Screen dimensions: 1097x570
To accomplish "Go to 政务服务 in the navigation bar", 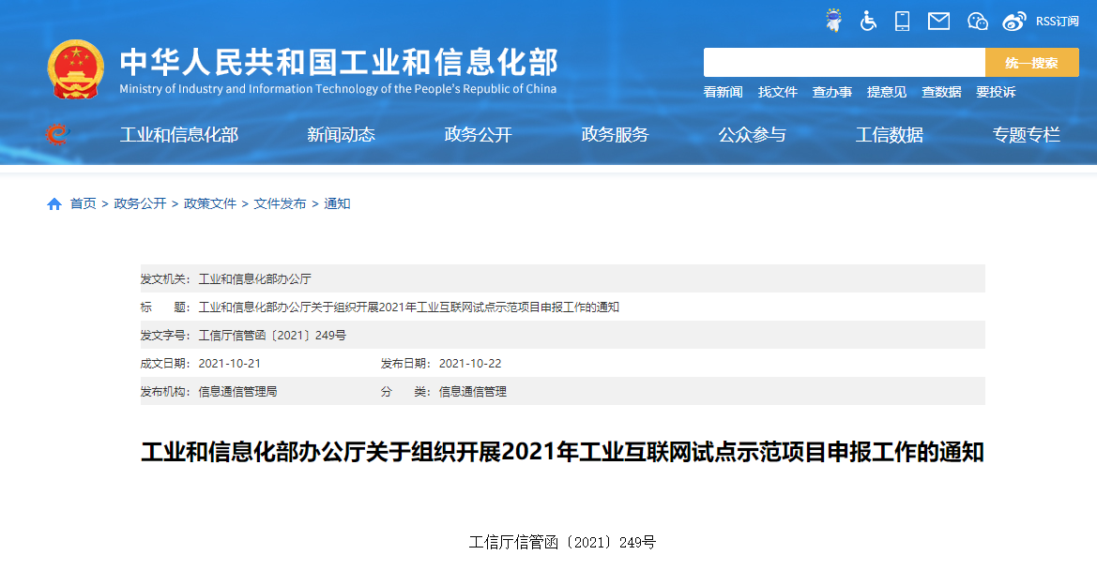I will coord(615,135).
